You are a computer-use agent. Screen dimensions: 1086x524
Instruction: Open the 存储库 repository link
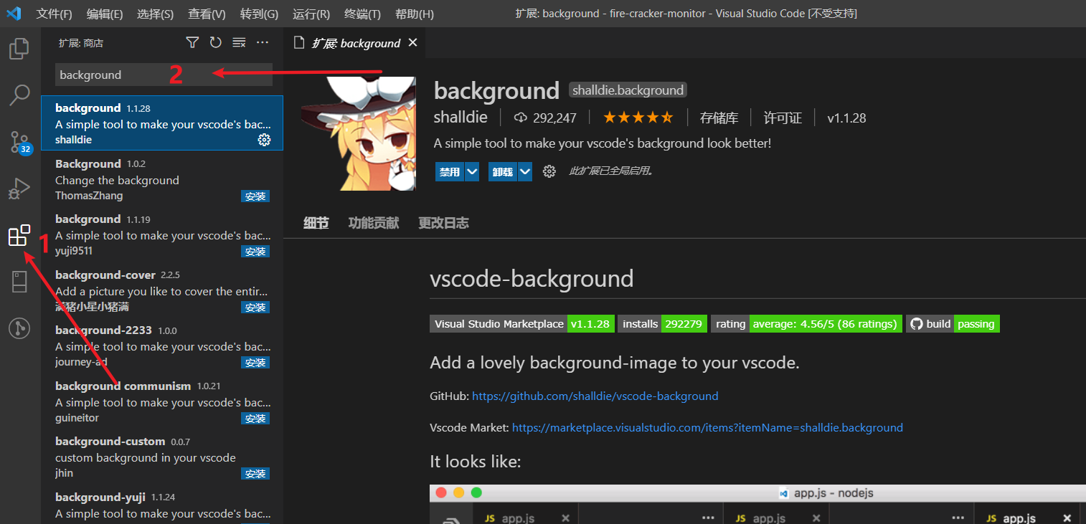tap(719, 118)
